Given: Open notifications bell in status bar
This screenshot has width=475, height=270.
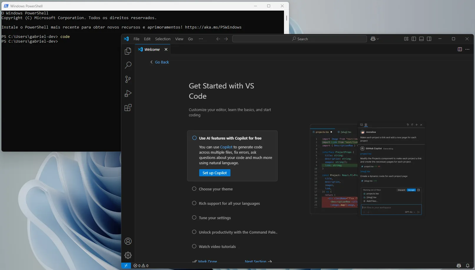Looking at the screenshot, I should pyautogui.click(x=468, y=266).
